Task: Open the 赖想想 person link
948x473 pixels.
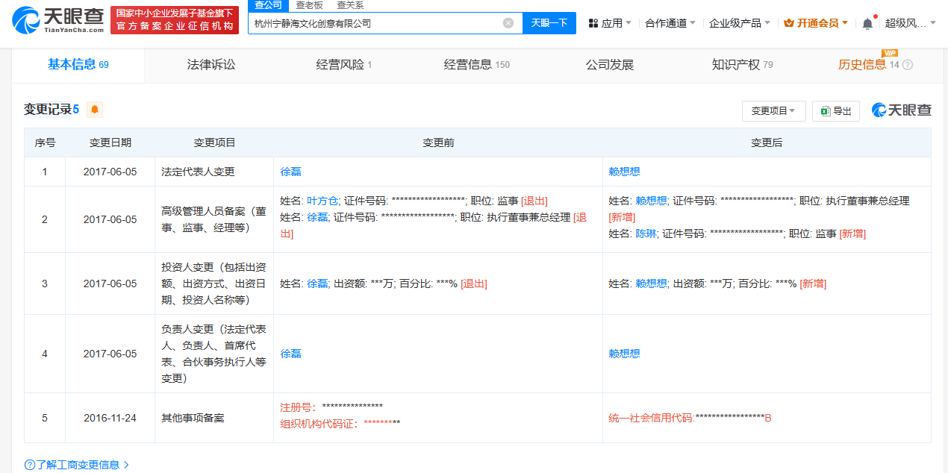Action: [x=624, y=171]
